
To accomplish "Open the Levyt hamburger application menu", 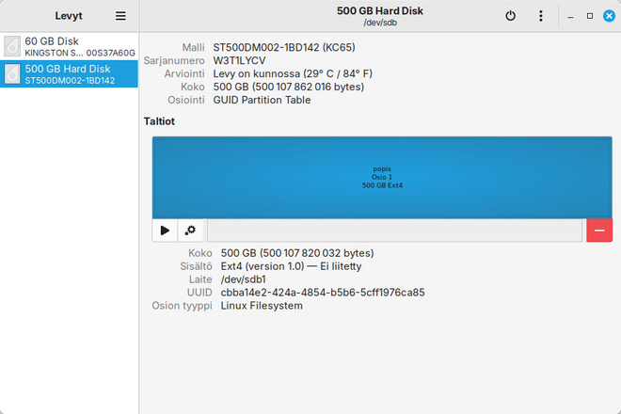I will (120, 16).
